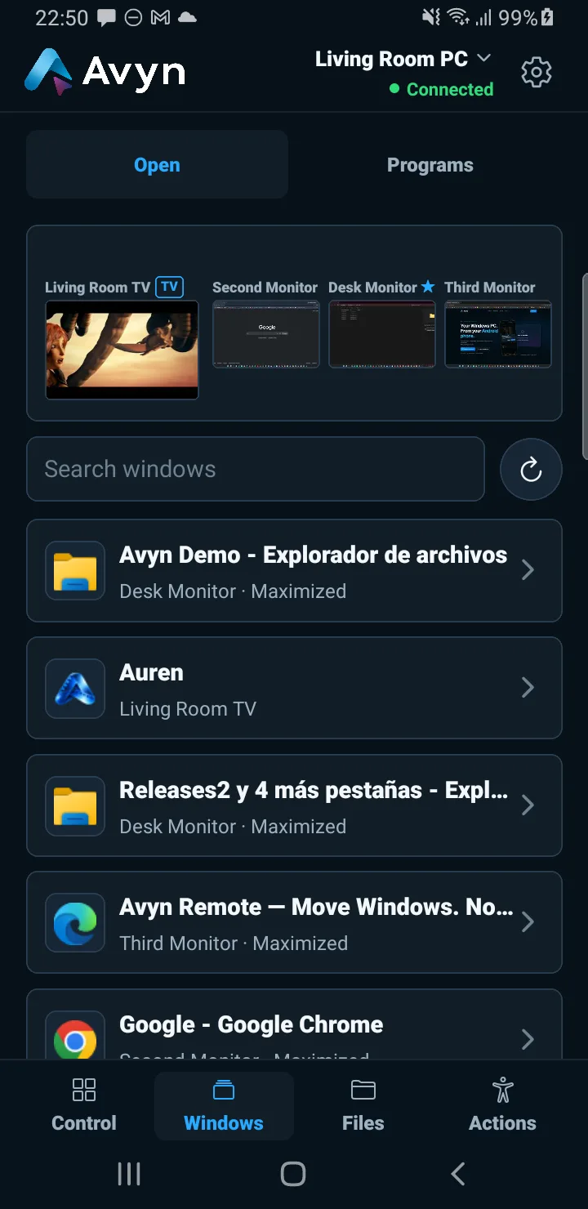
Task: Select the Windows tab label
Action: point(224,1123)
